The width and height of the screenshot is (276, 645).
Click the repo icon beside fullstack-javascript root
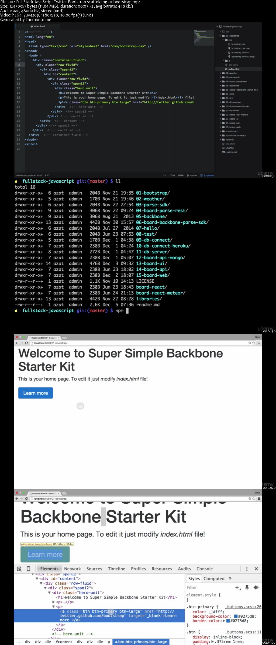[220, 26]
